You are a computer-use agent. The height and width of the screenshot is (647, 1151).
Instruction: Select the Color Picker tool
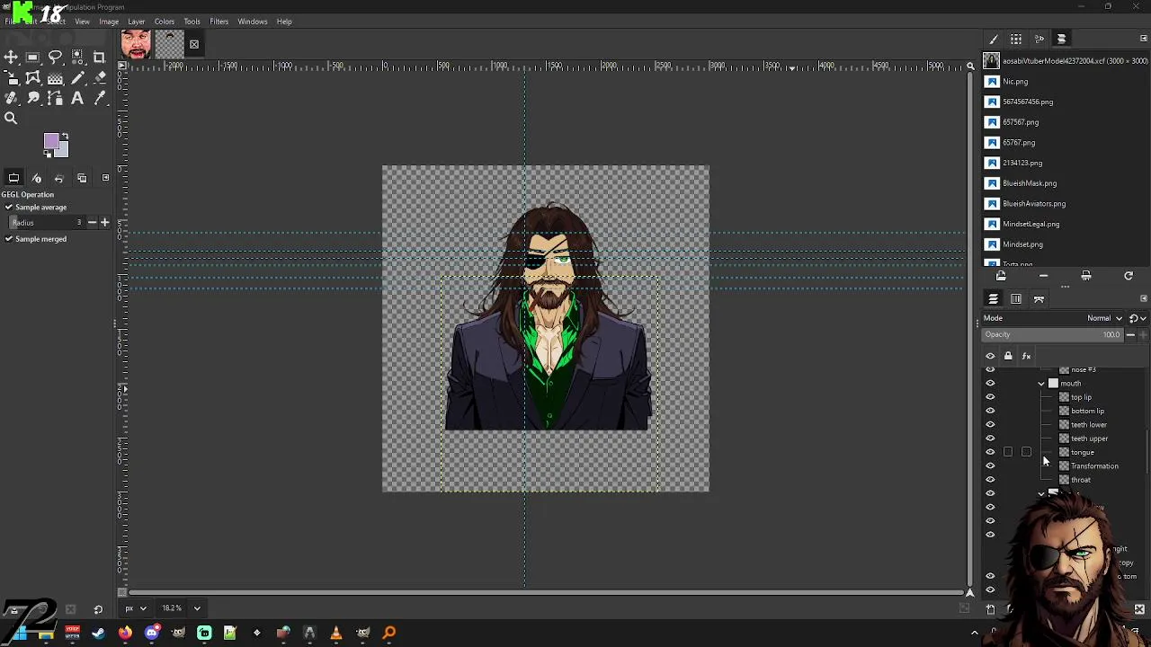click(99, 99)
